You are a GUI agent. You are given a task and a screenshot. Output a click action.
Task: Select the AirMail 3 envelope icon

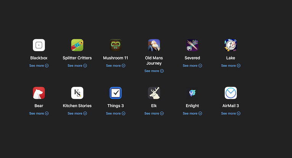(x=231, y=93)
